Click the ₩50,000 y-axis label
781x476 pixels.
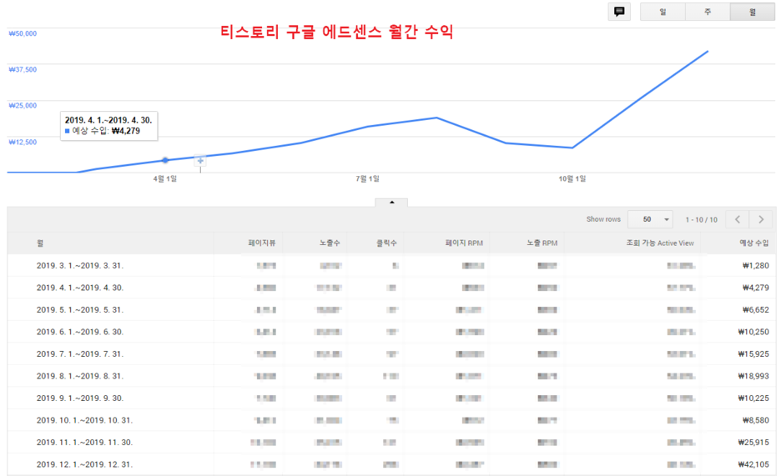(23, 33)
